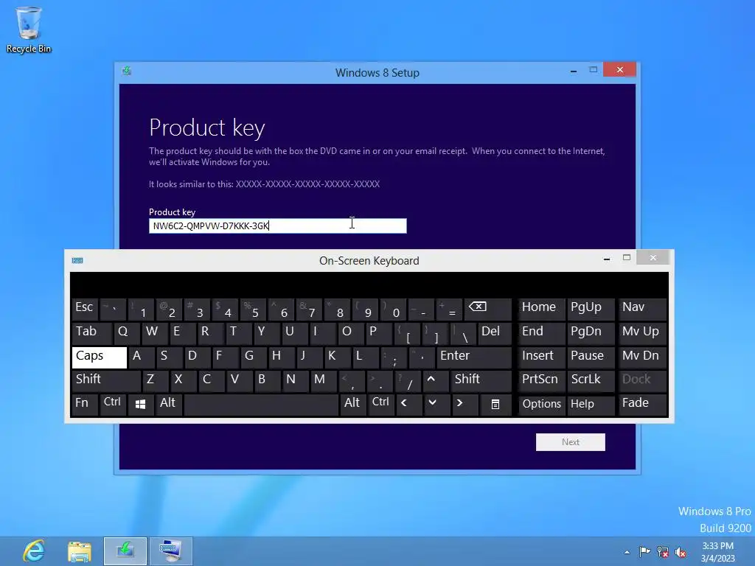Viewport: 755px width, 566px height.
Task: Tap the Home key
Action: click(x=542, y=309)
